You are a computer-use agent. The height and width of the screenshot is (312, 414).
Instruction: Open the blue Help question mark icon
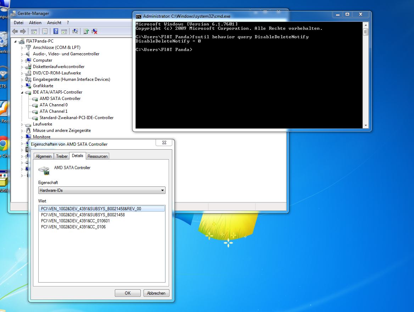click(56, 32)
